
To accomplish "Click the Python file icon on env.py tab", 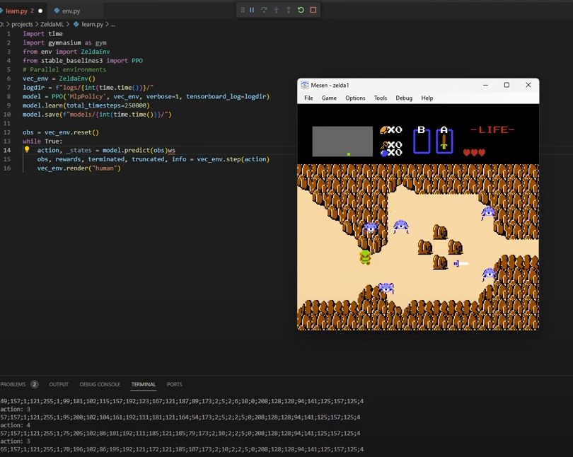I will 57,11.
